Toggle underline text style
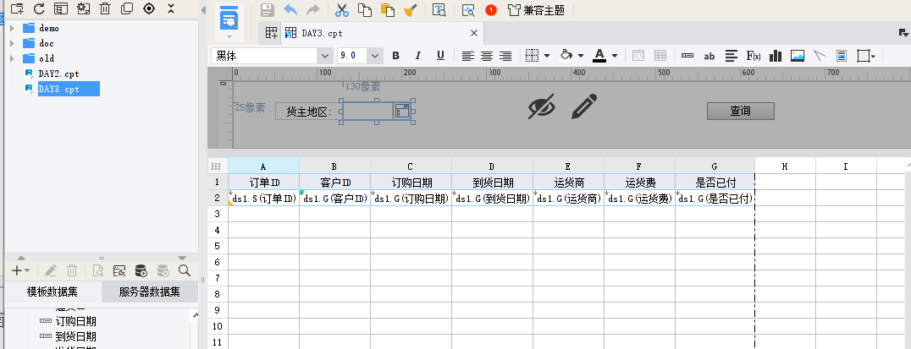This screenshot has width=911, height=349. point(440,56)
